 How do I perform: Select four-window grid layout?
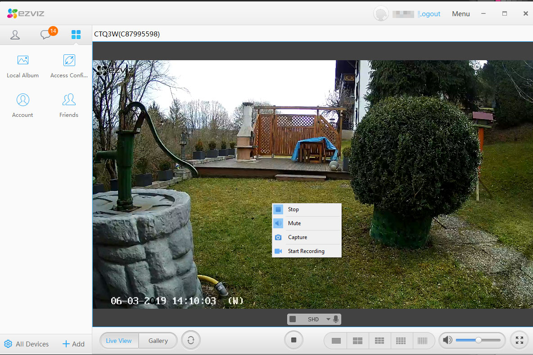(x=357, y=341)
